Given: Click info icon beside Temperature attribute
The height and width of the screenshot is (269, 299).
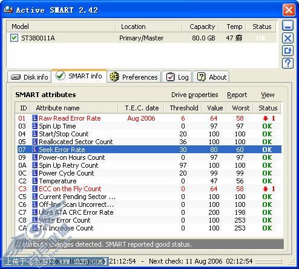Looking at the screenshot, I should point(34,181).
